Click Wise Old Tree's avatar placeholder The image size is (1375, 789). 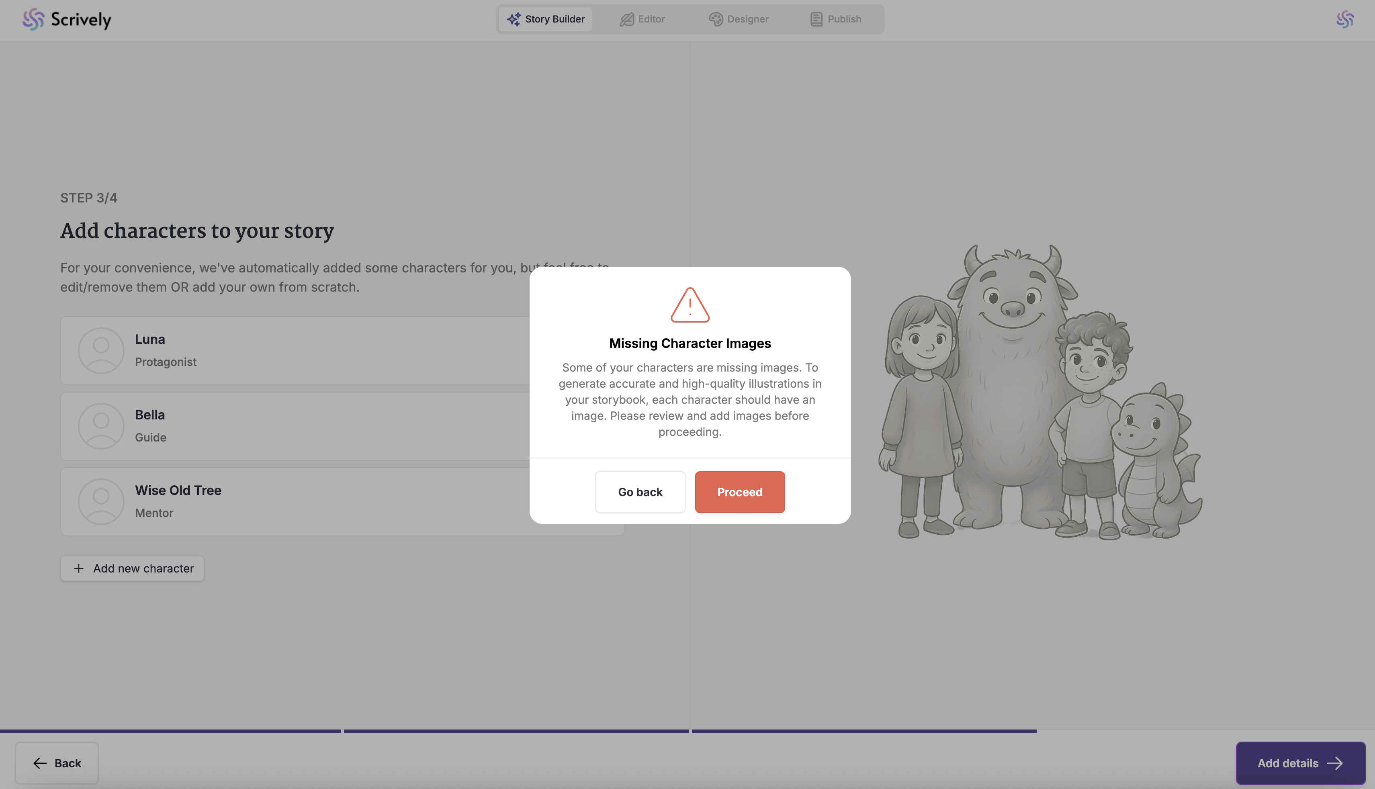101,501
